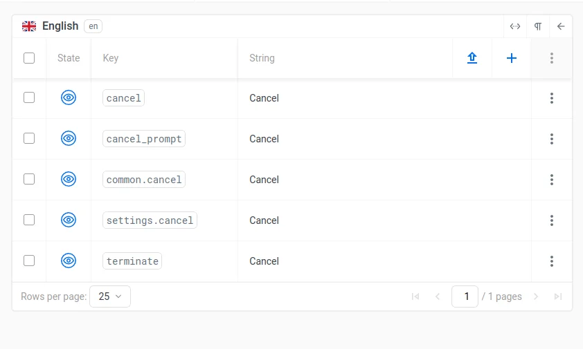Click the settings.cancel key label
583x349 pixels.
(150, 220)
